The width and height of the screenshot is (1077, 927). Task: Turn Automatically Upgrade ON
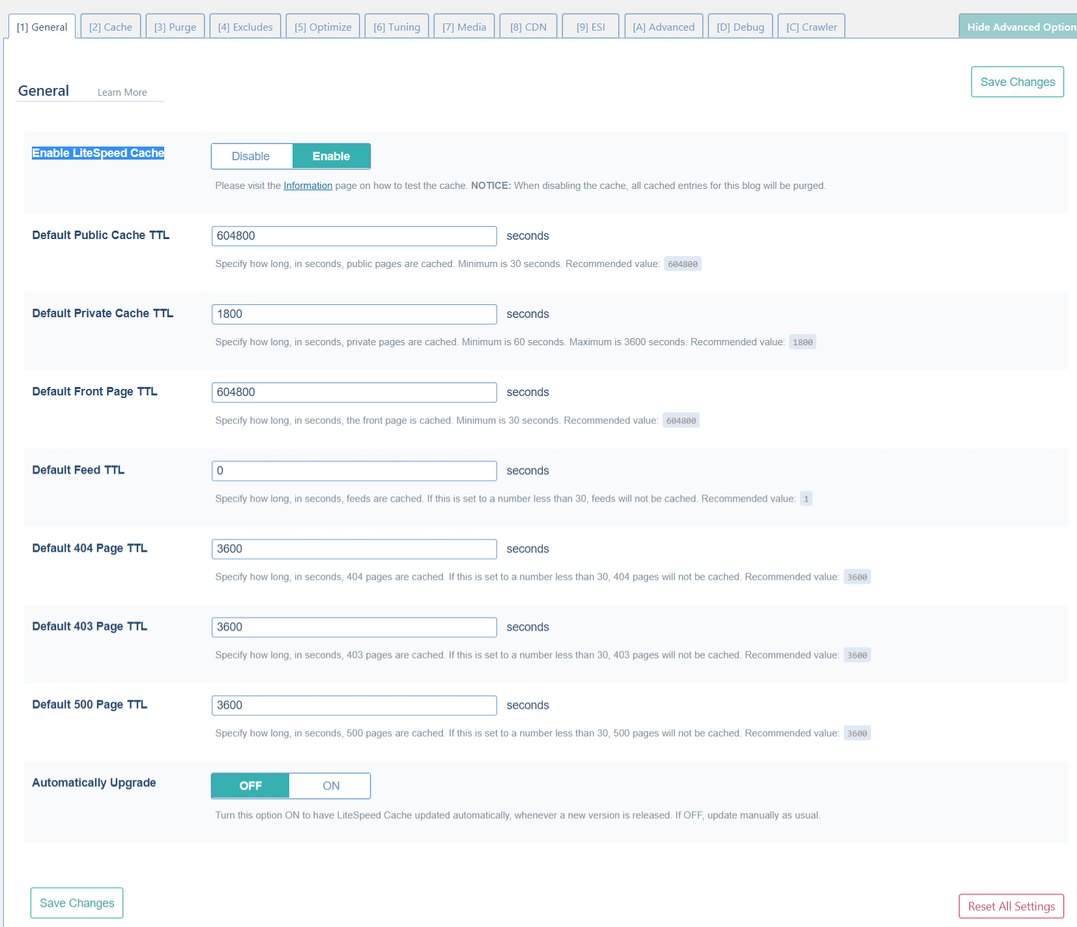[x=331, y=786]
